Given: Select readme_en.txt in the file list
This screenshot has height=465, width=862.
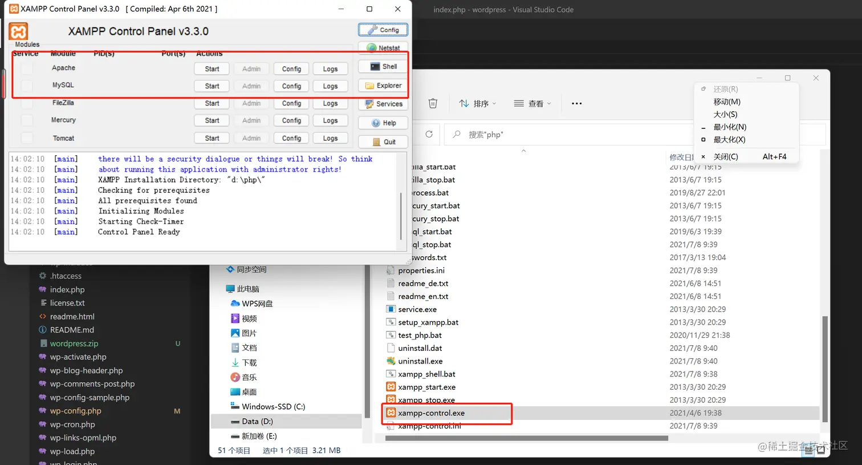Looking at the screenshot, I should [422, 296].
